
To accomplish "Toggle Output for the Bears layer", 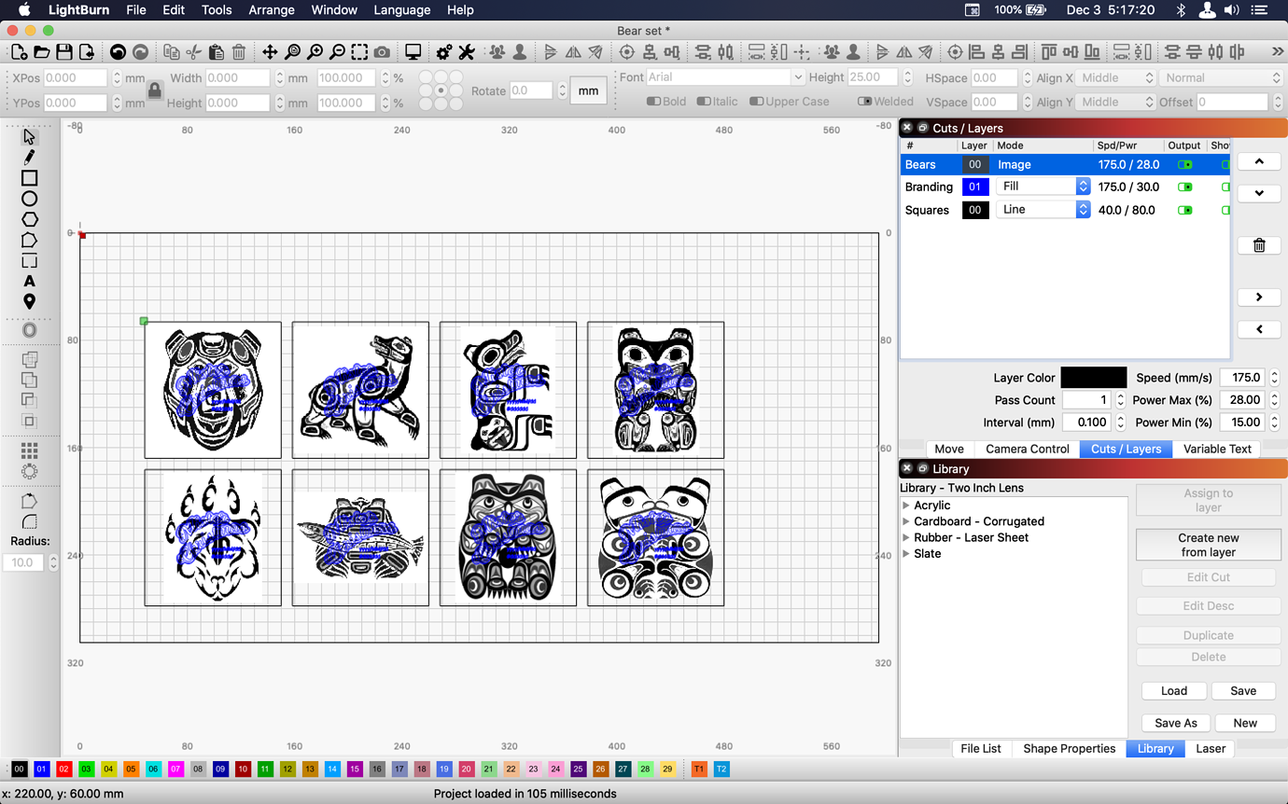I will tap(1184, 164).
